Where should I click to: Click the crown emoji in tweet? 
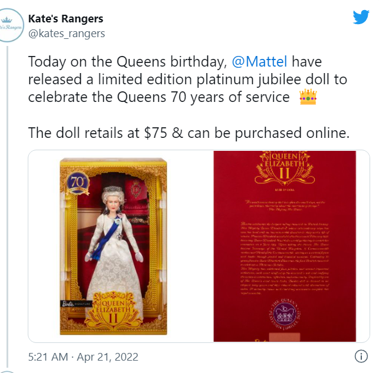point(308,97)
